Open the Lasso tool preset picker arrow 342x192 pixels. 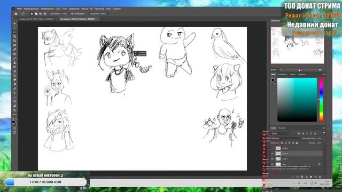26,14
